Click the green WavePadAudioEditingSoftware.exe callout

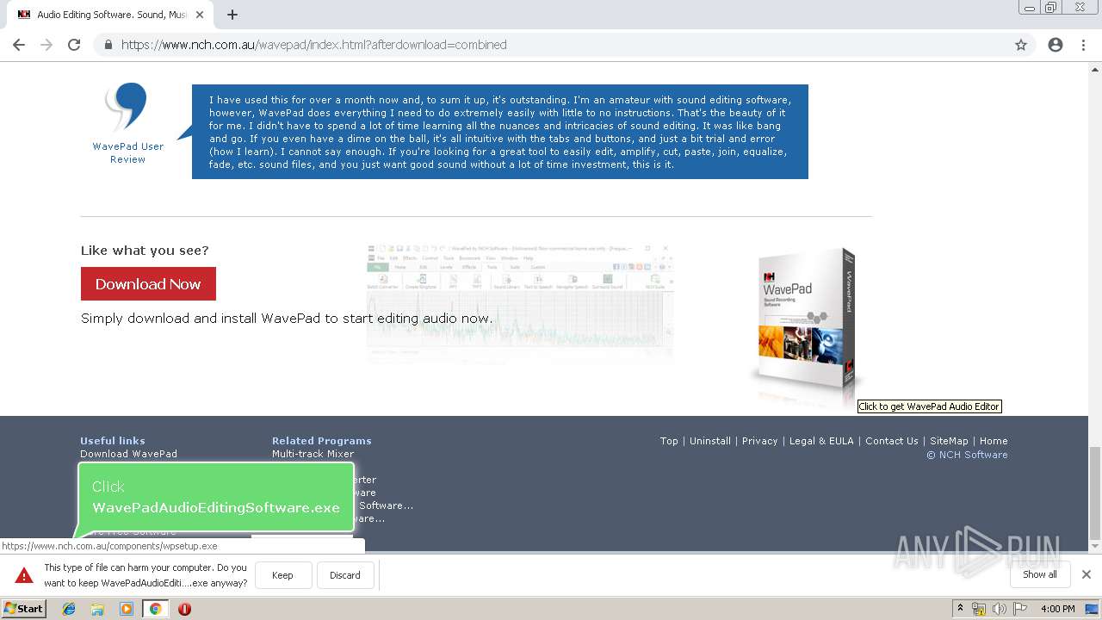point(215,498)
